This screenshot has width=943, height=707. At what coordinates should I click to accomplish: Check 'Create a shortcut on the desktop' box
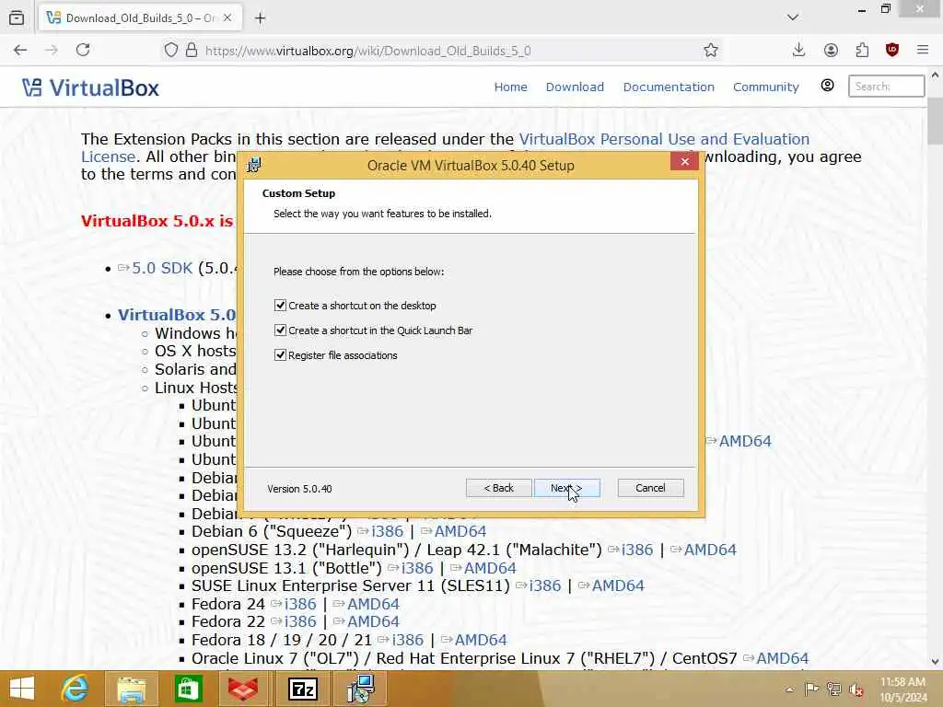click(280, 306)
